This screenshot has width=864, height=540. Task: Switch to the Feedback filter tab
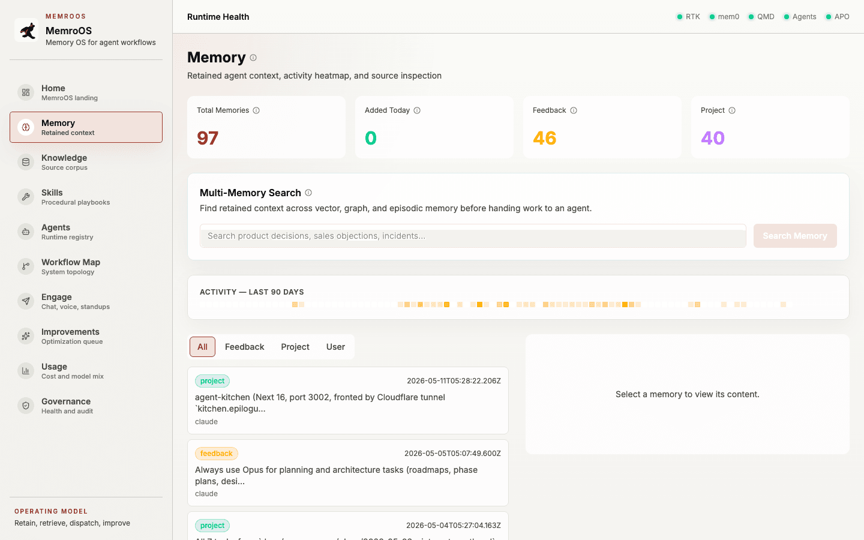[x=244, y=347]
